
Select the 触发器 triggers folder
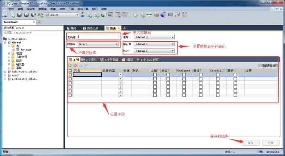click(x=20, y=64)
